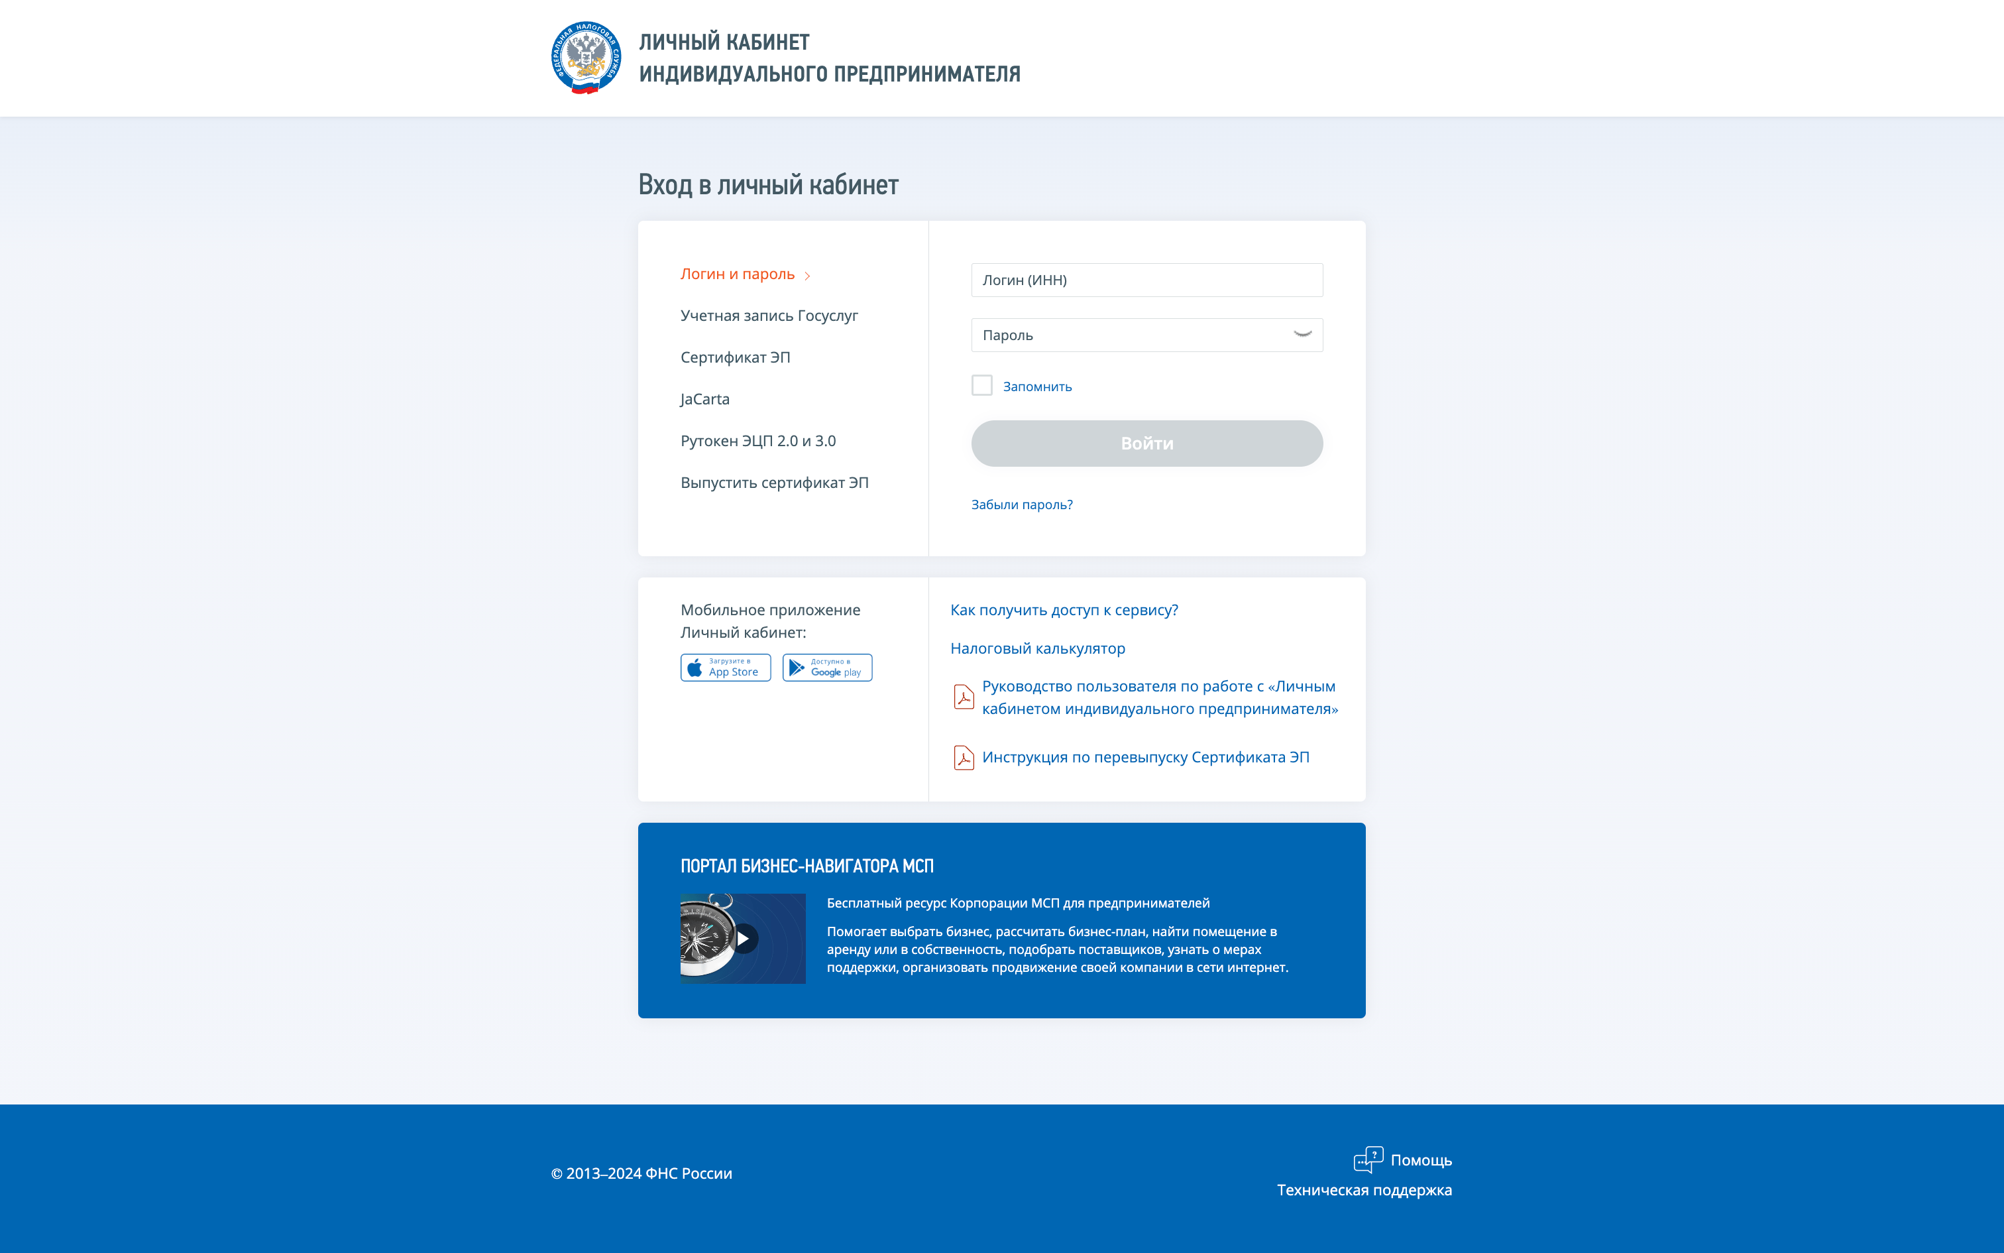Click the Google Play download icon
This screenshot has width=2004, height=1253.
point(825,666)
